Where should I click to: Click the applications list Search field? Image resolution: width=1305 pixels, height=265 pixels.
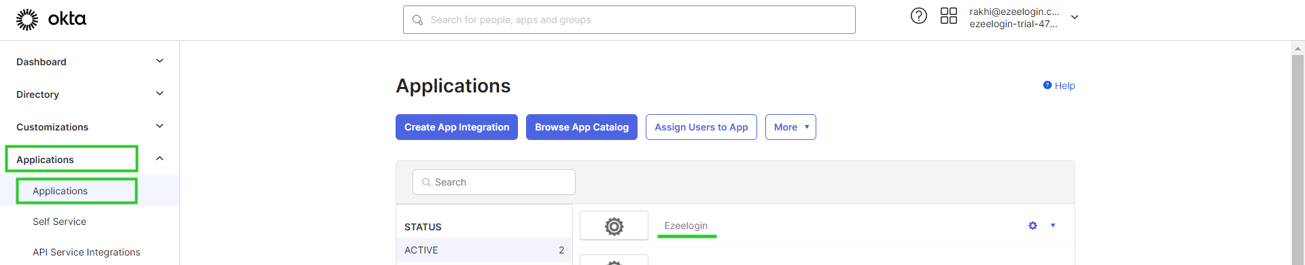pos(494,182)
